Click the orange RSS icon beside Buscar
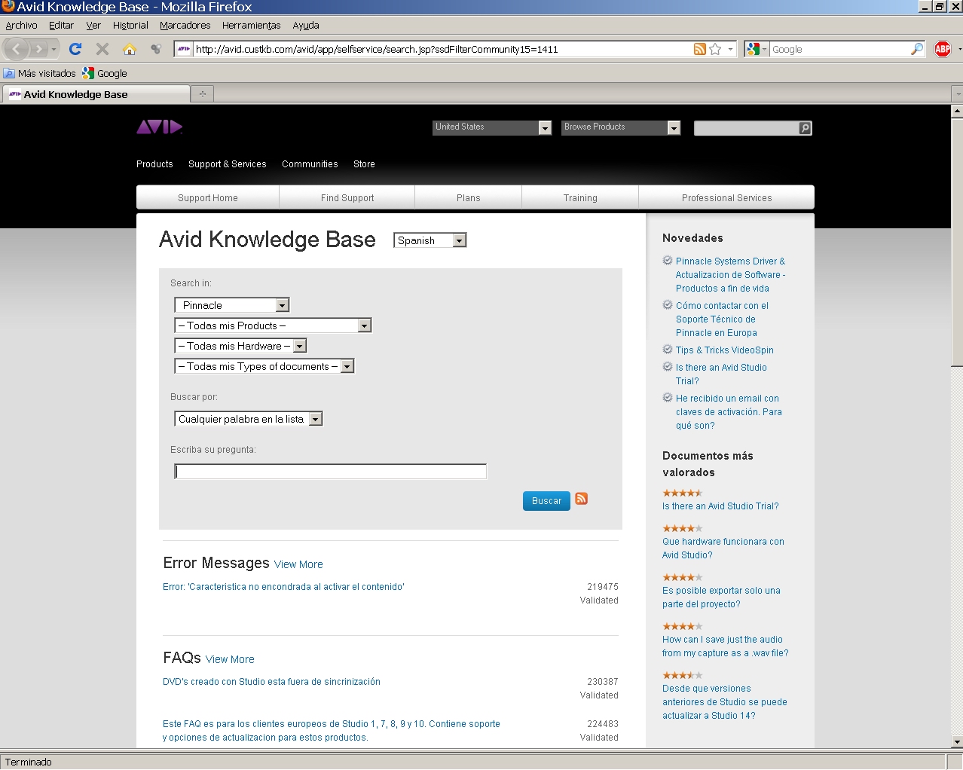This screenshot has width=963, height=770. (x=581, y=499)
